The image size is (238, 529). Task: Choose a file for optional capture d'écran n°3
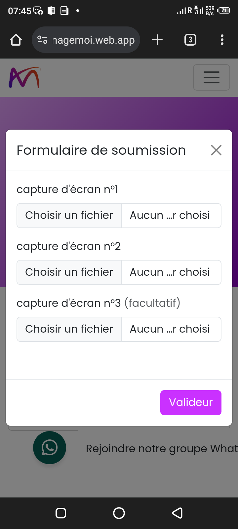click(x=69, y=329)
